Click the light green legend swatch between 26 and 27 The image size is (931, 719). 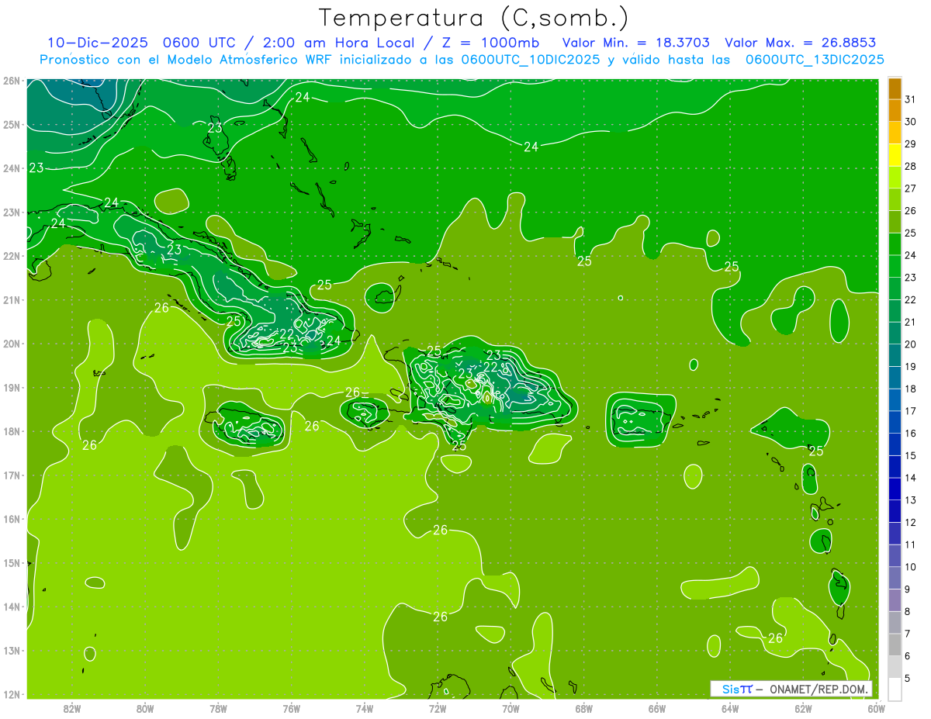pos(895,199)
